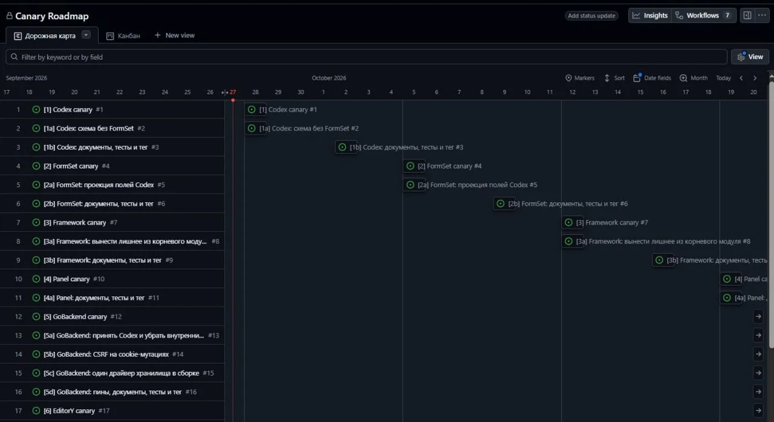The image size is (774, 422).
Task: Click the filter by keyword field
Action: coord(366,57)
